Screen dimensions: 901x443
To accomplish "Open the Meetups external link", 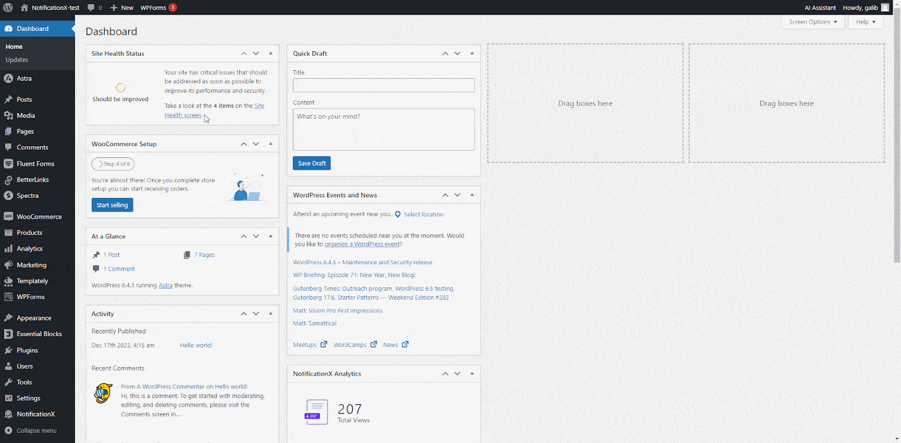I will (310, 345).
